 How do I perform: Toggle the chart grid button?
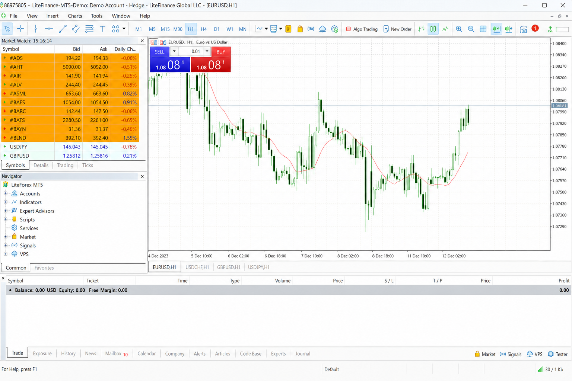483,29
